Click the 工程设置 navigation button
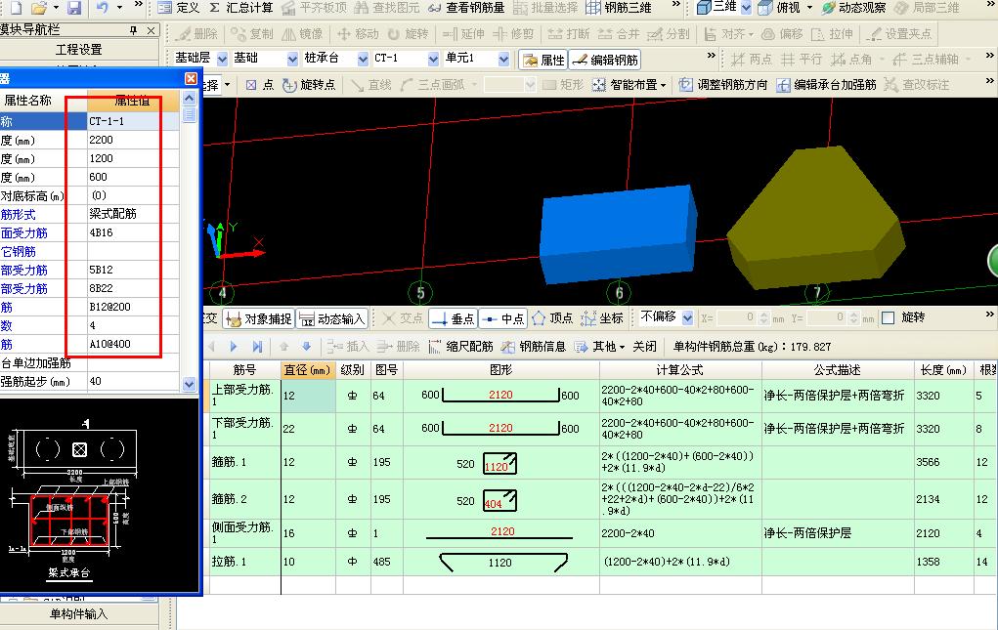The height and width of the screenshot is (630, 998). 79,50
